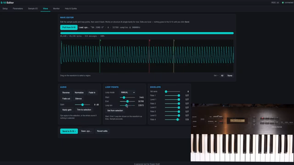Load a .syx file

pyautogui.click(x=84, y=27)
